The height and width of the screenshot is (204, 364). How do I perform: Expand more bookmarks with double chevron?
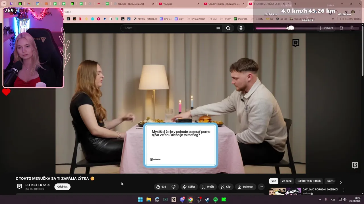point(333,19)
